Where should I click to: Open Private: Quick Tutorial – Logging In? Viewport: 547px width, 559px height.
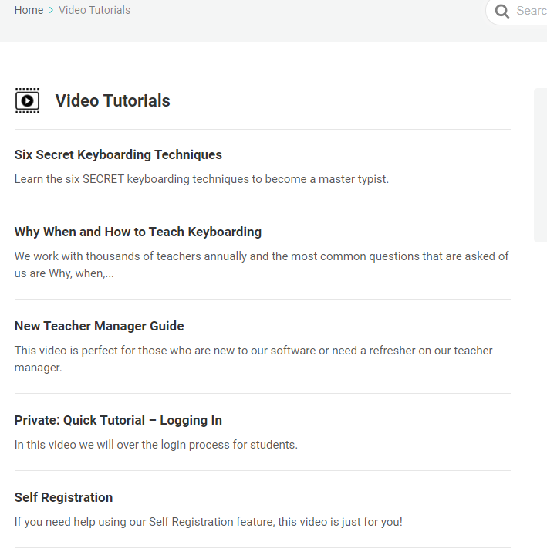point(118,420)
